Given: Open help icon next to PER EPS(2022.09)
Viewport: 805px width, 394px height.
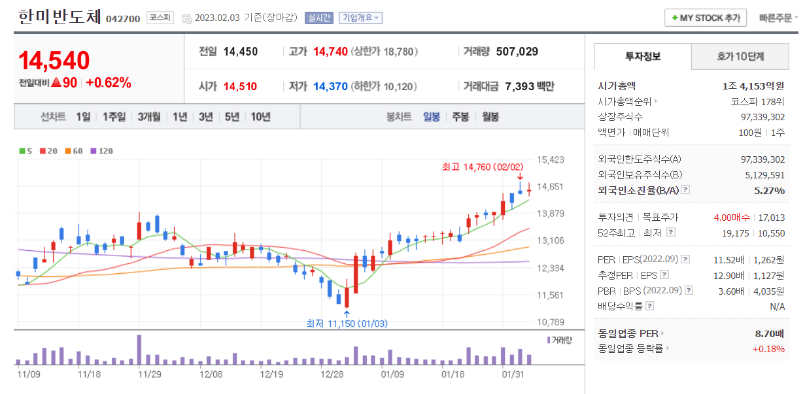Looking at the screenshot, I should tap(685, 259).
